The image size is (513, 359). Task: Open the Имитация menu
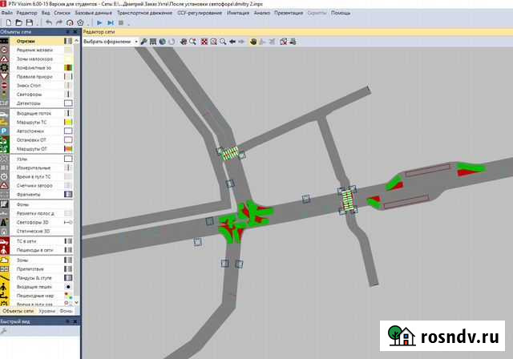[x=239, y=14]
